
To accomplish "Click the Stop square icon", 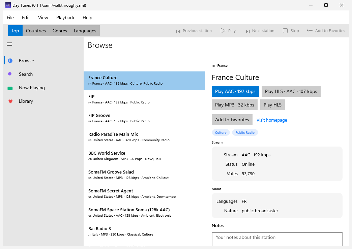I will [x=285, y=31].
